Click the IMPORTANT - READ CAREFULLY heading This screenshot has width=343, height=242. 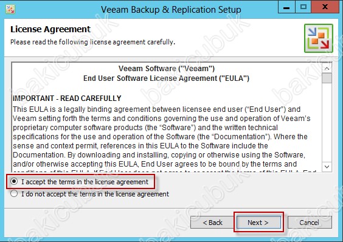tap(67, 99)
